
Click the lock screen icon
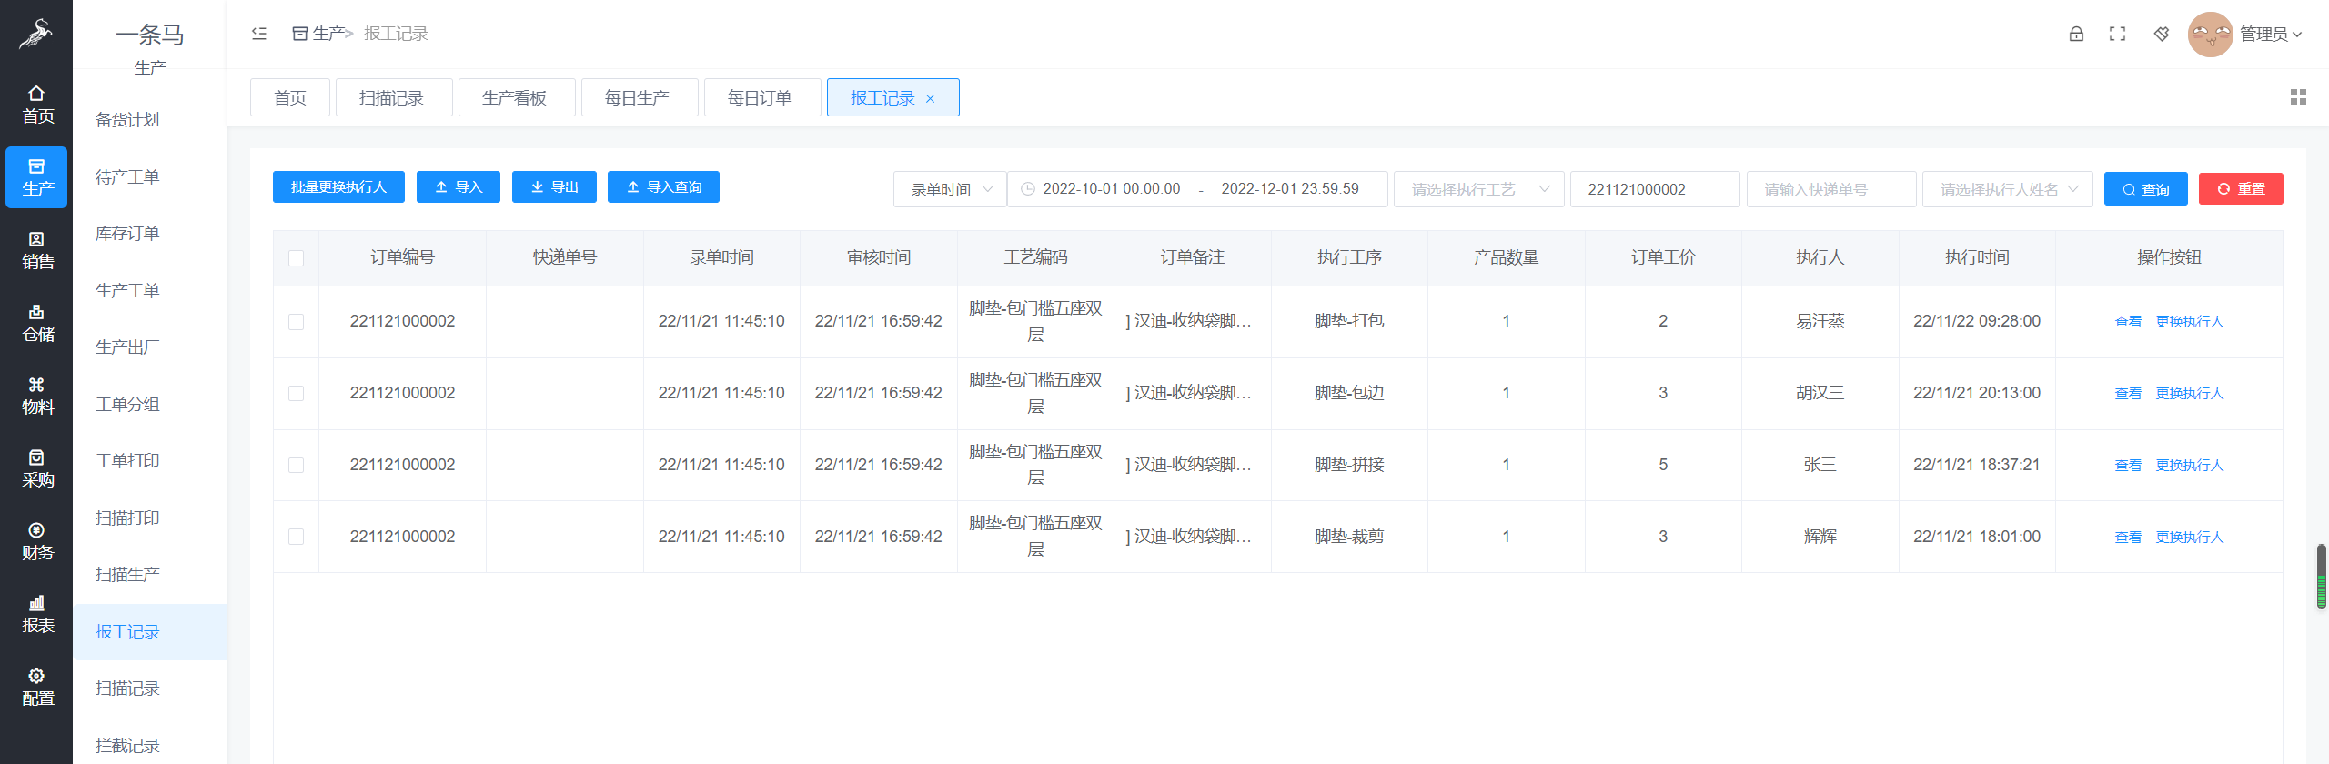click(x=2076, y=34)
